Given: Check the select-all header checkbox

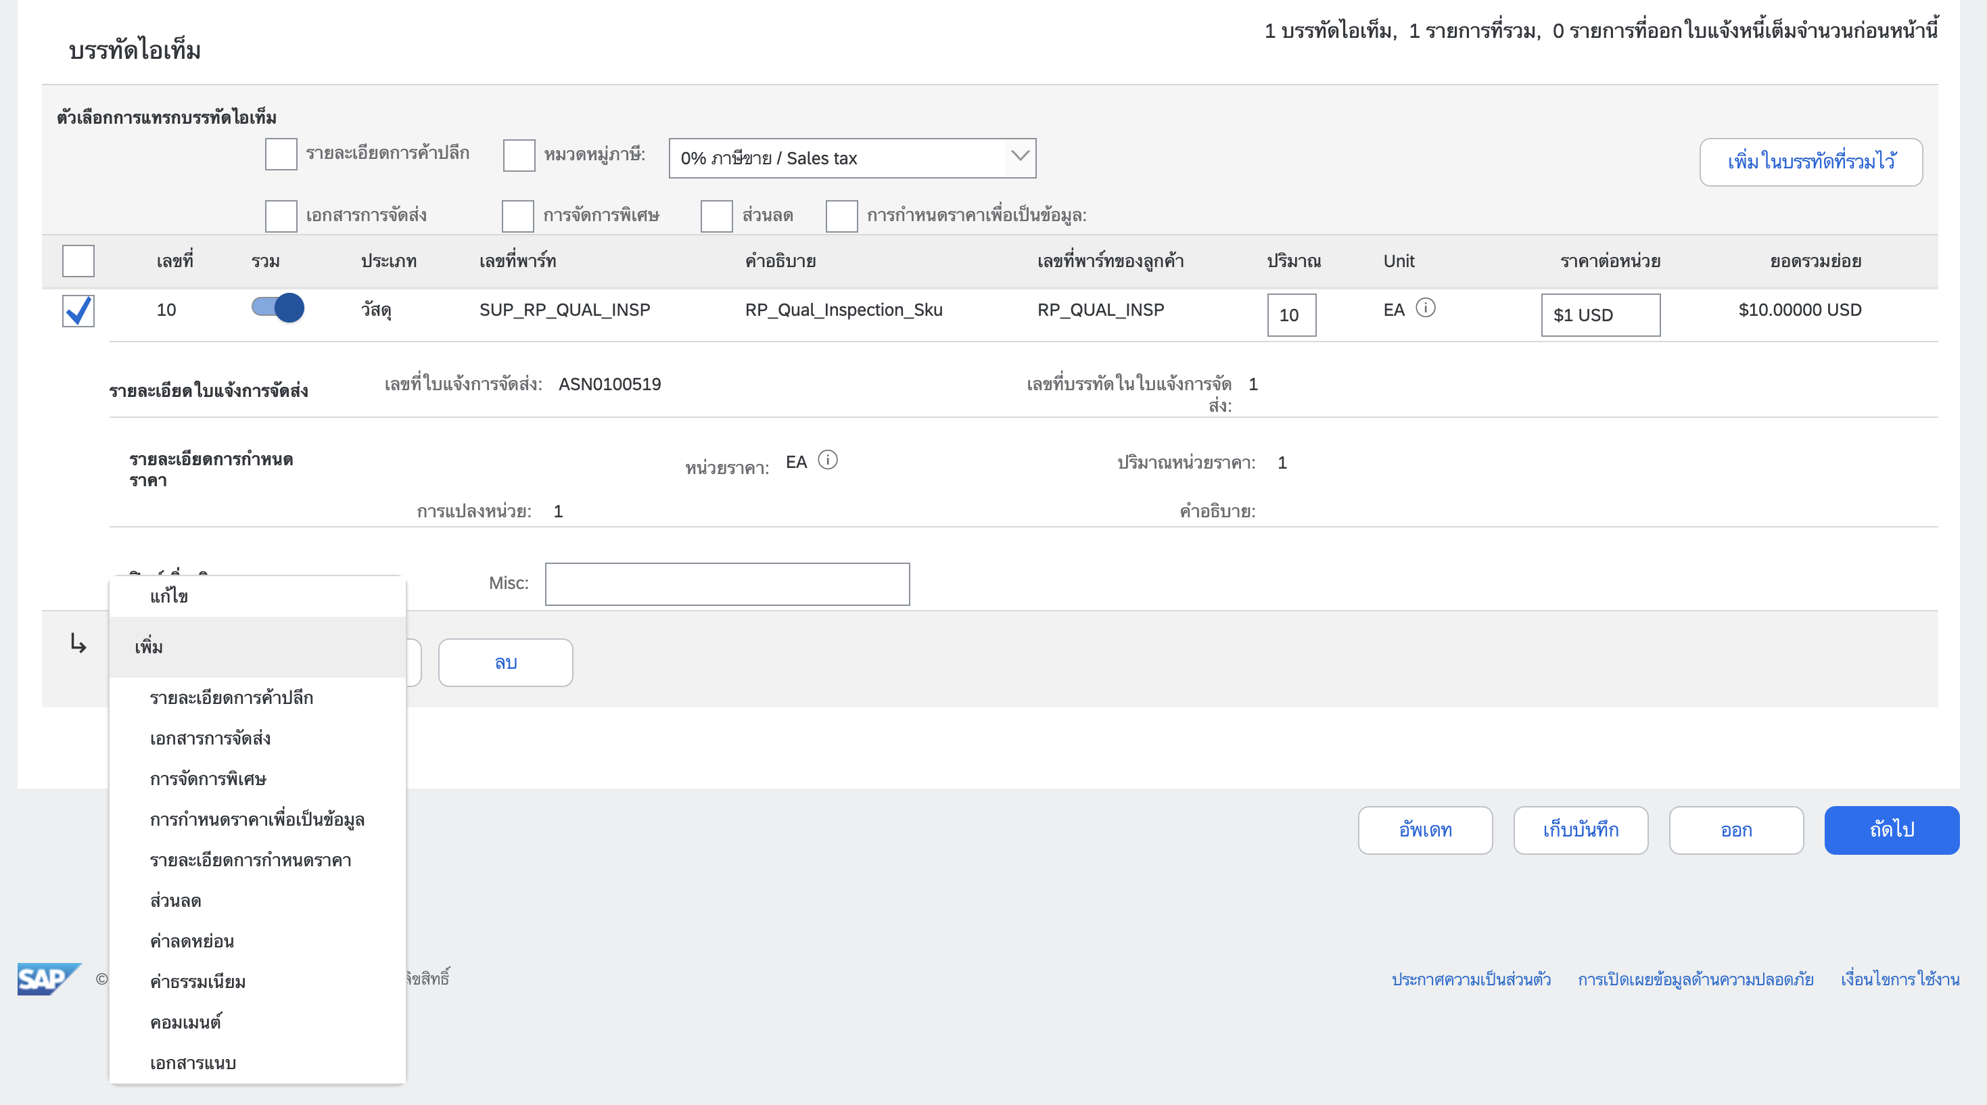Looking at the screenshot, I should pyautogui.click(x=78, y=260).
